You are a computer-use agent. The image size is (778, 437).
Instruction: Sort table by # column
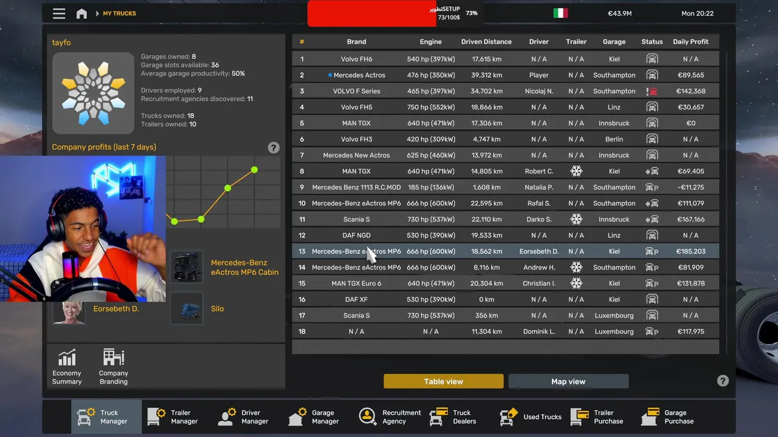click(x=301, y=42)
